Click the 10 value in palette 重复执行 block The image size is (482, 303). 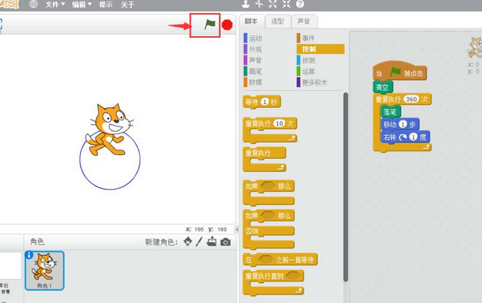(x=279, y=123)
